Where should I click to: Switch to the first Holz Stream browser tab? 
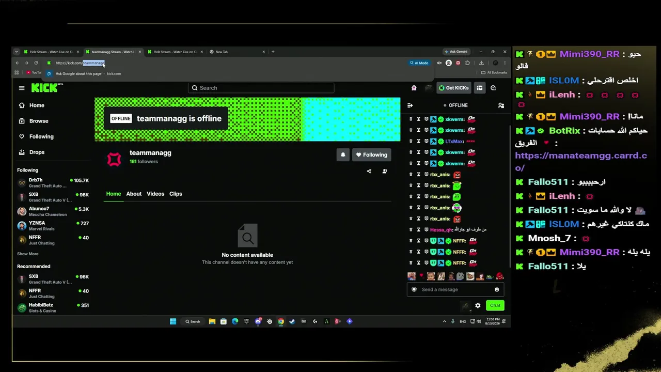pos(51,52)
